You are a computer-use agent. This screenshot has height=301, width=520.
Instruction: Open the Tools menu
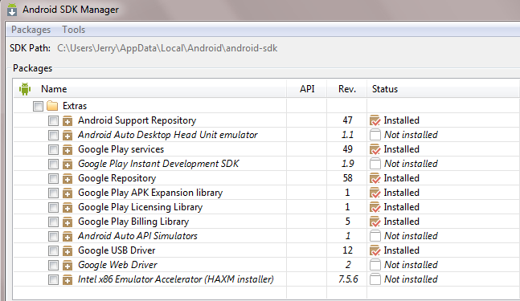coord(74,30)
